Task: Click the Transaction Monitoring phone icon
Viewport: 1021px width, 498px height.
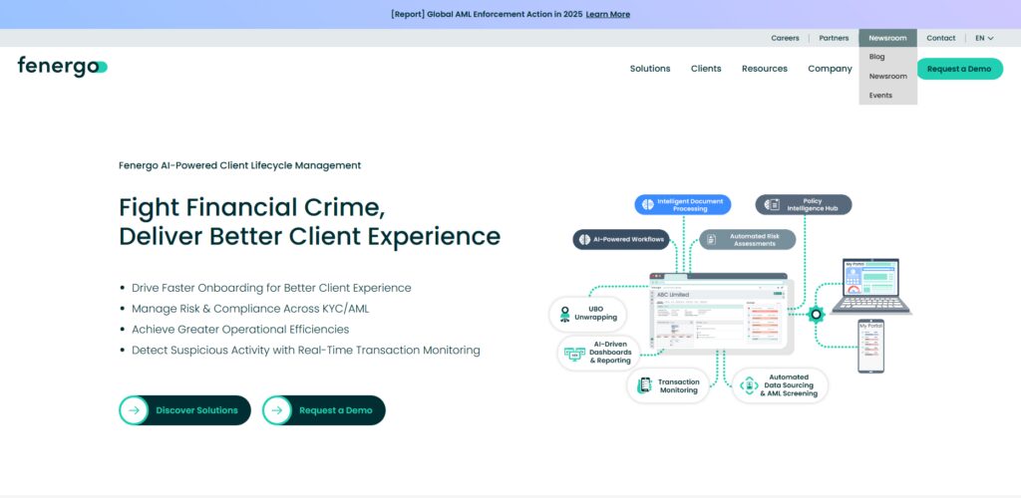Action: [645, 384]
